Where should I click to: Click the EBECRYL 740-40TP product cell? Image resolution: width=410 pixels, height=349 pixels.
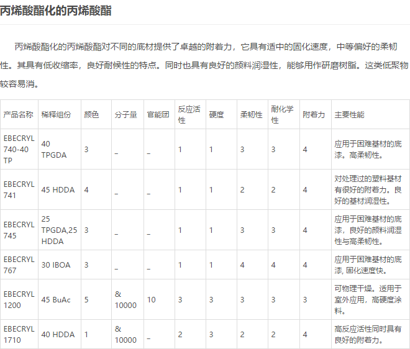[19, 149]
